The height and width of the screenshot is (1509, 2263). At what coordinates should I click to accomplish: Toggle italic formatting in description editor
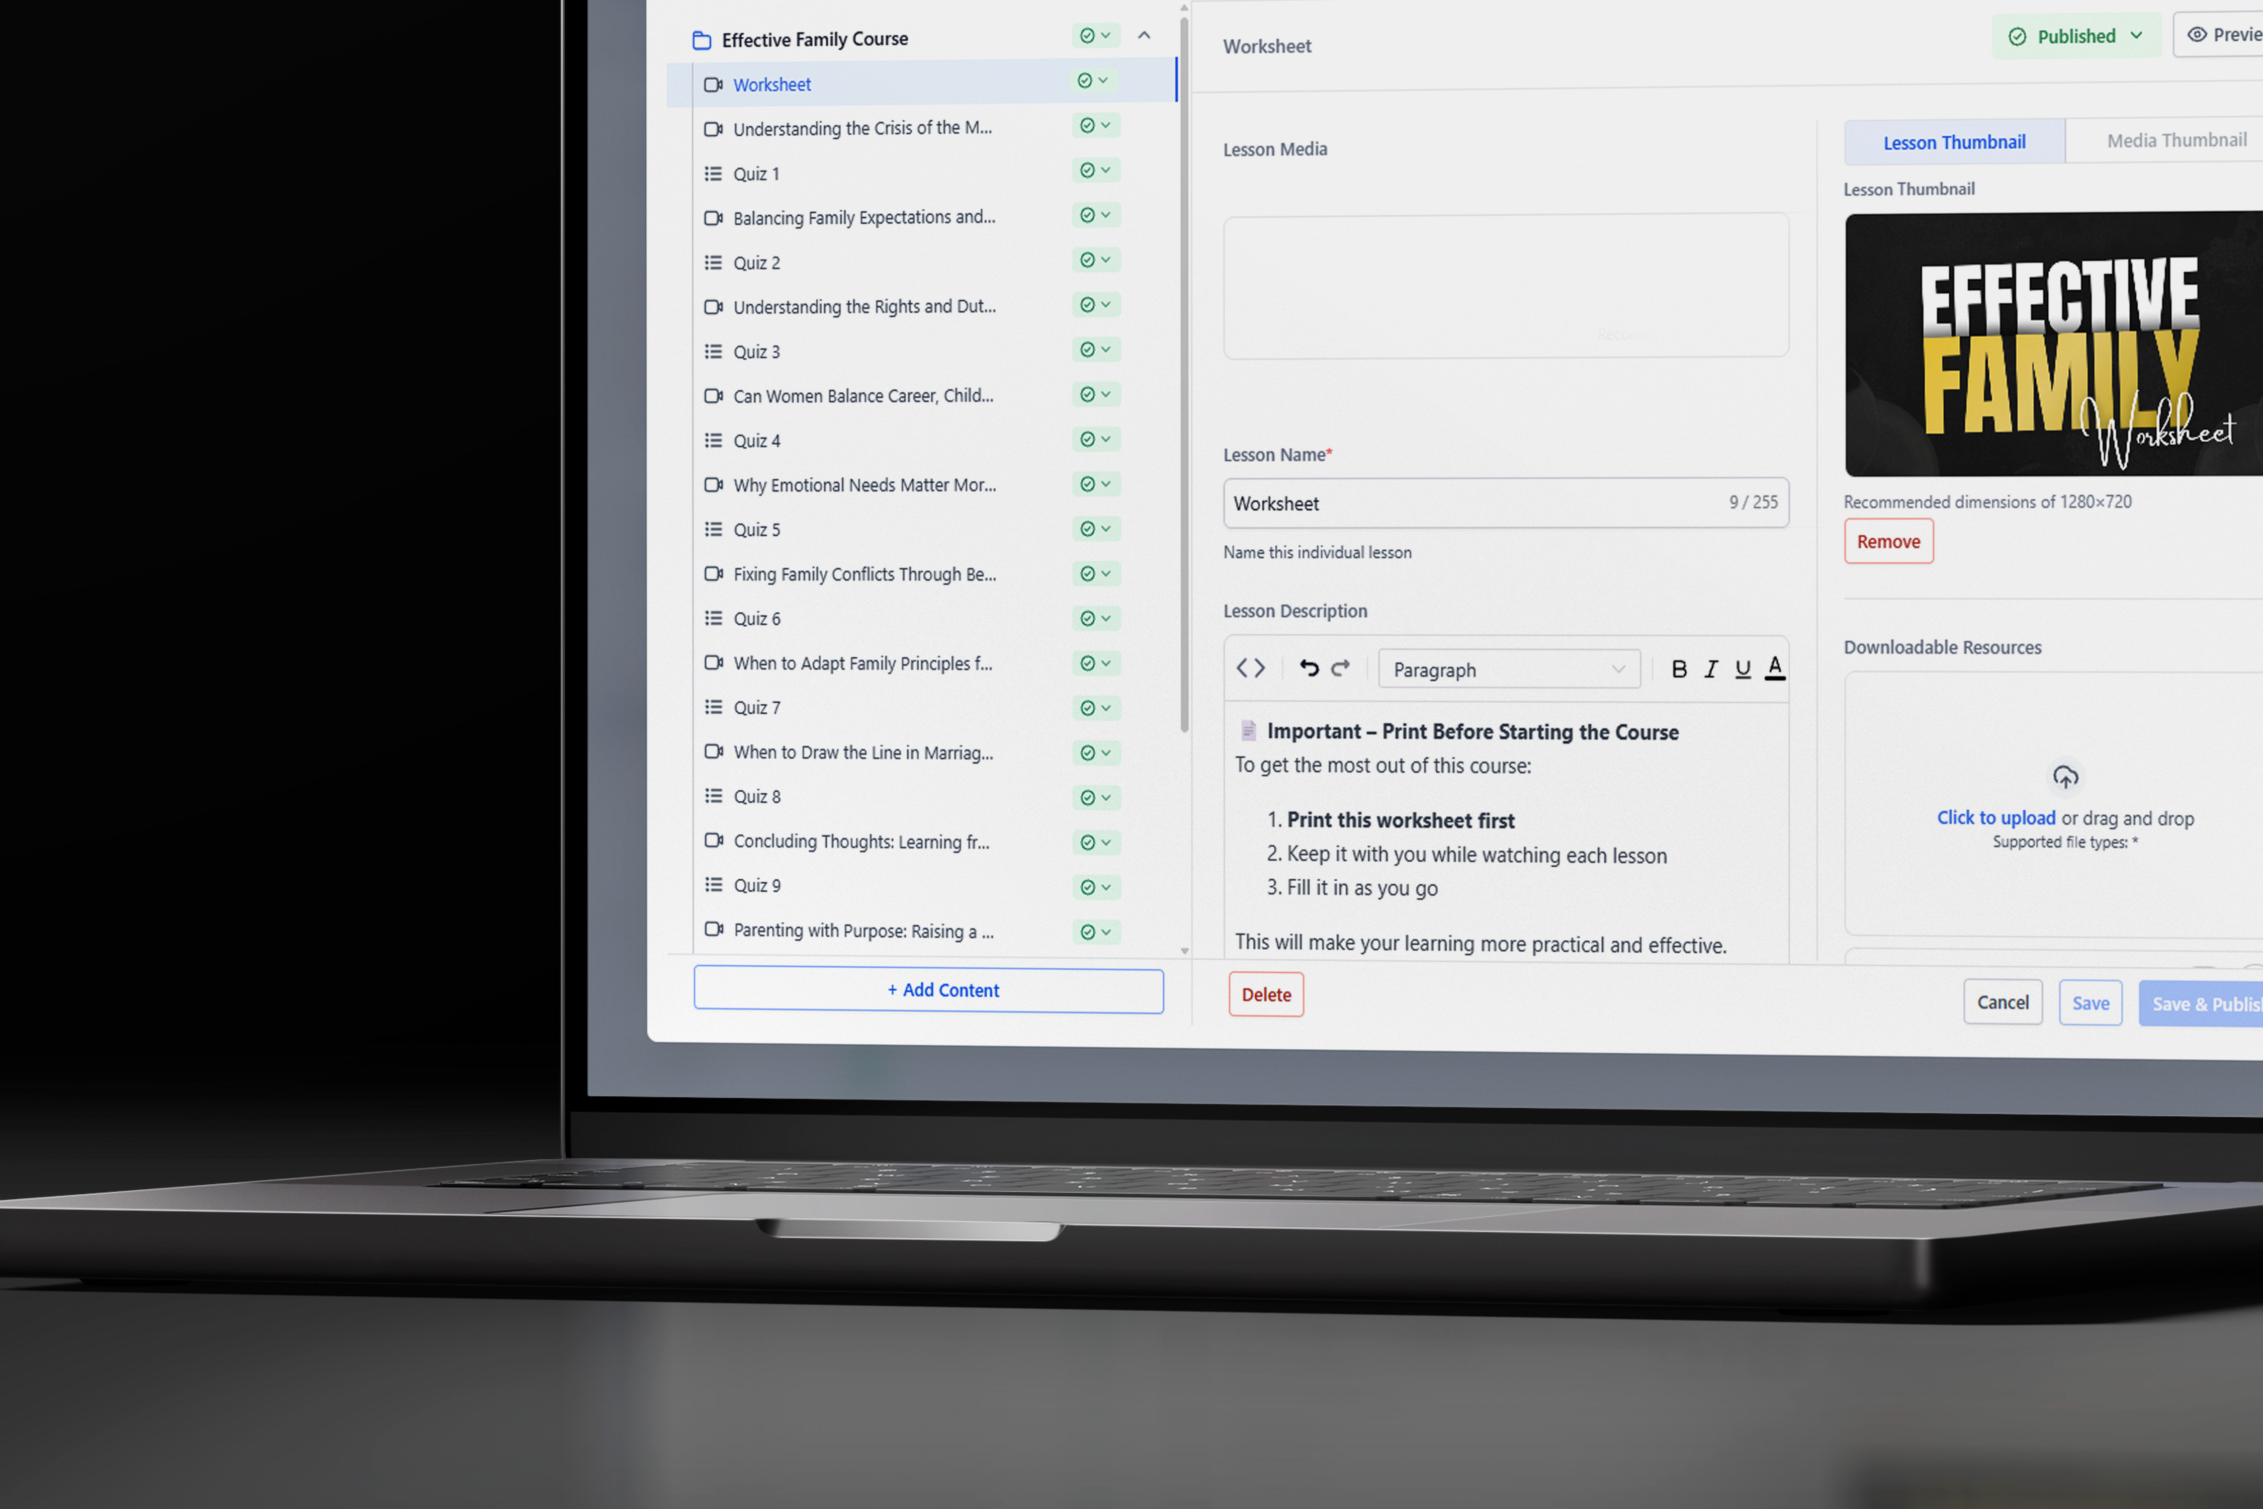point(1711,669)
